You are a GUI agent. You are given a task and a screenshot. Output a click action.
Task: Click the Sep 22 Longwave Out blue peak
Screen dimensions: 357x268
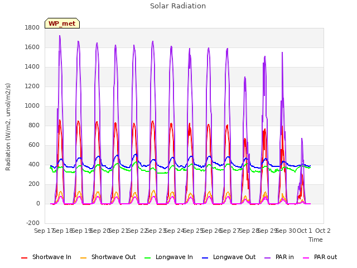136,155
